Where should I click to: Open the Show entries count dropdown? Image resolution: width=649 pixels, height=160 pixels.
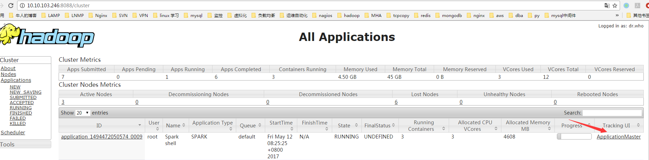pyautogui.click(x=83, y=113)
